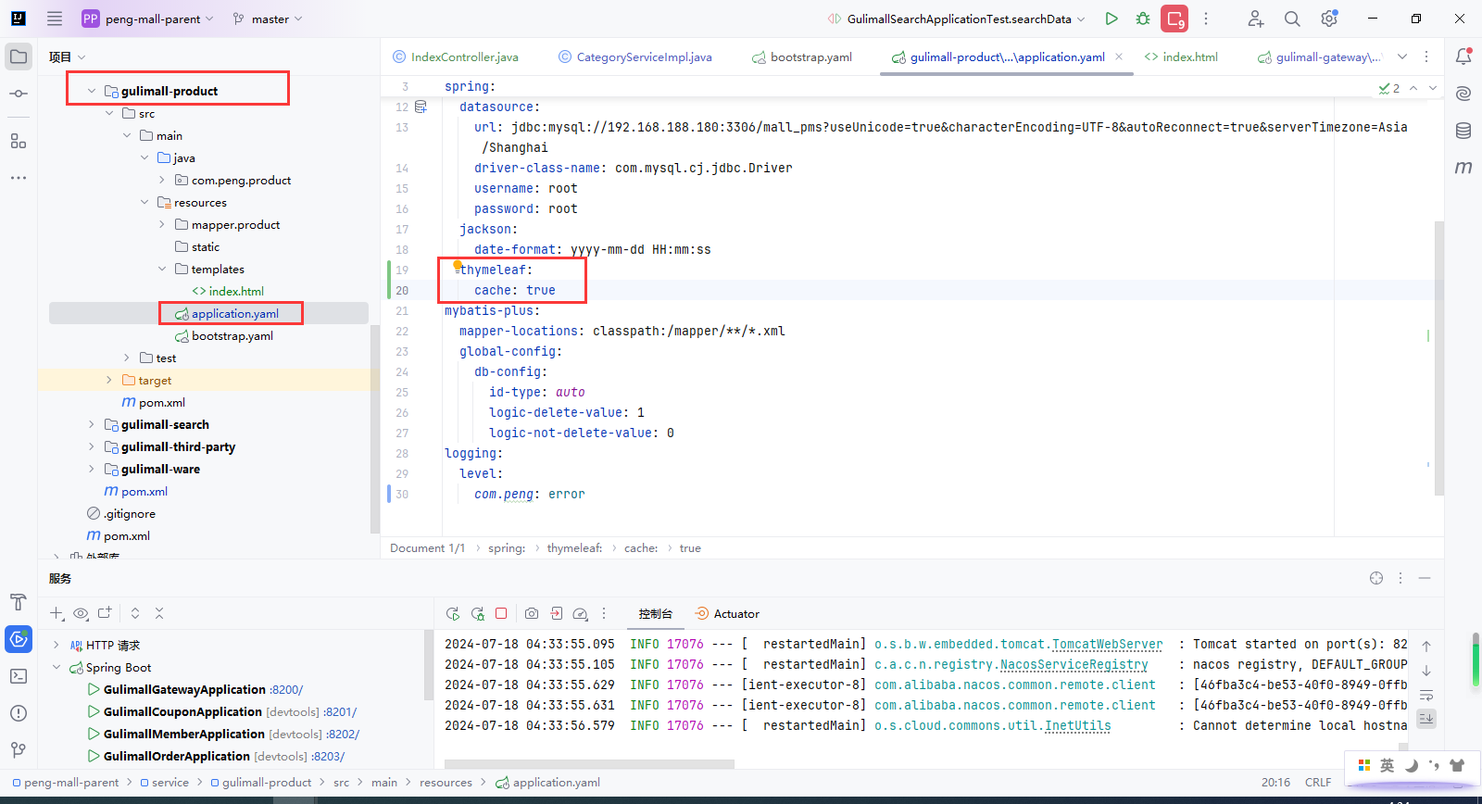Open the TomcatWebServer class link in console
Image resolution: width=1482 pixels, height=804 pixels.
tap(1107, 644)
